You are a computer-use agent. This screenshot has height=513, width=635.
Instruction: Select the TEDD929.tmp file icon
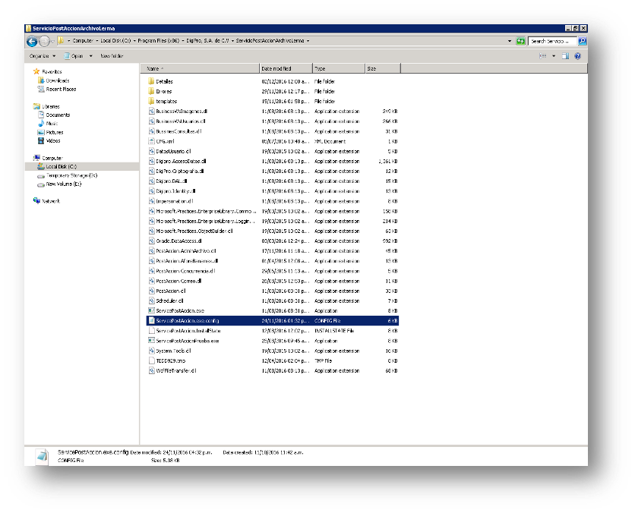click(x=151, y=360)
